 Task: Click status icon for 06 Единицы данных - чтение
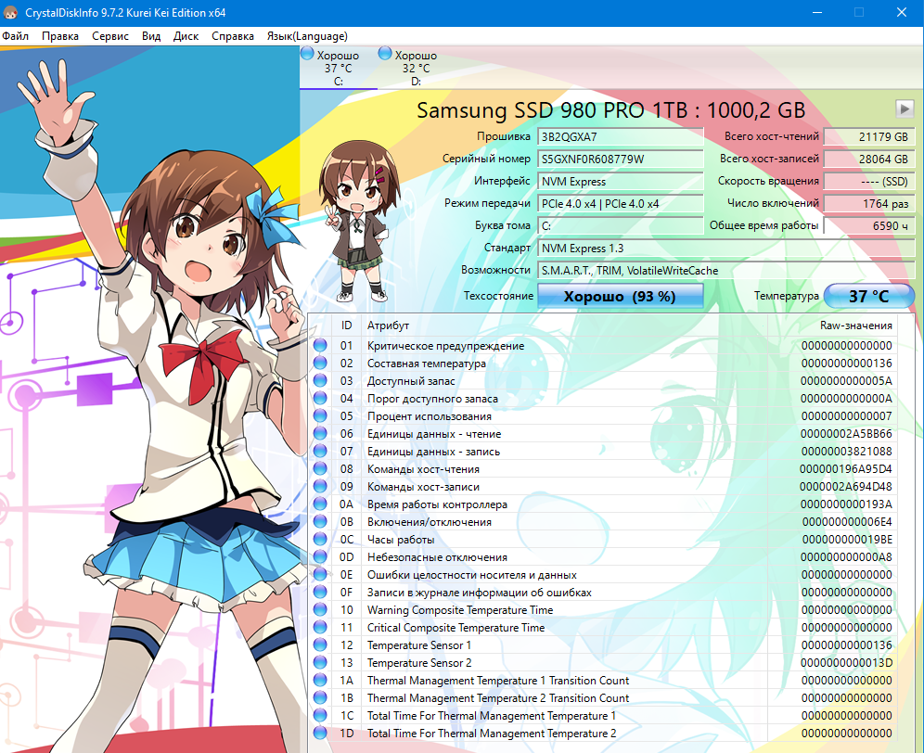click(320, 434)
